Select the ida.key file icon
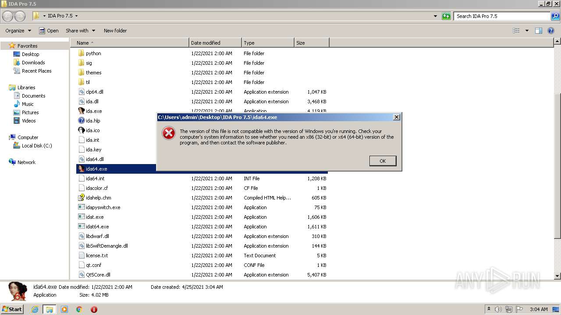 (x=81, y=150)
